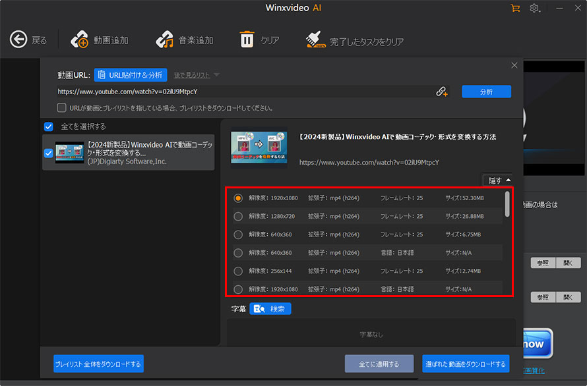Click lower 開く button in background window
587x386 pixels.
click(569, 297)
